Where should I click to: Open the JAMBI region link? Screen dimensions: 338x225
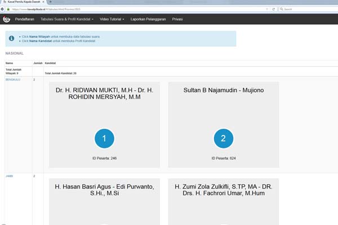(10, 176)
